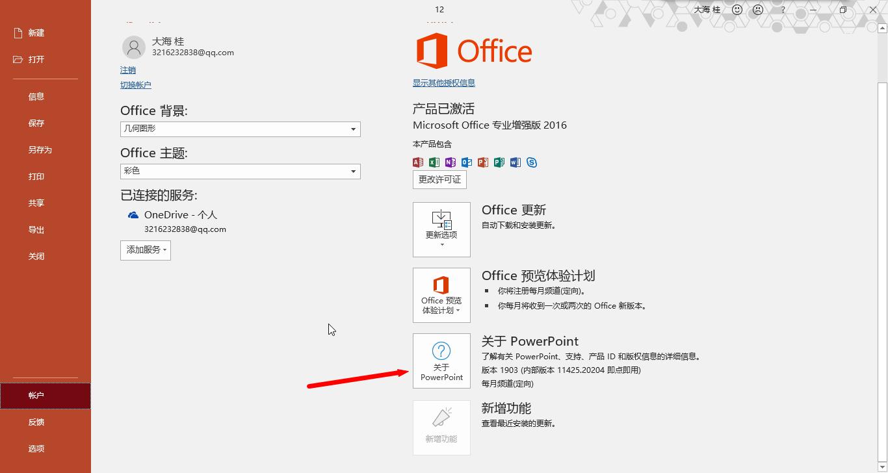Open the 信息 page
Image resolution: width=888 pixels, height=473 pixels.
pyautogui.click(x=36, y=97)
